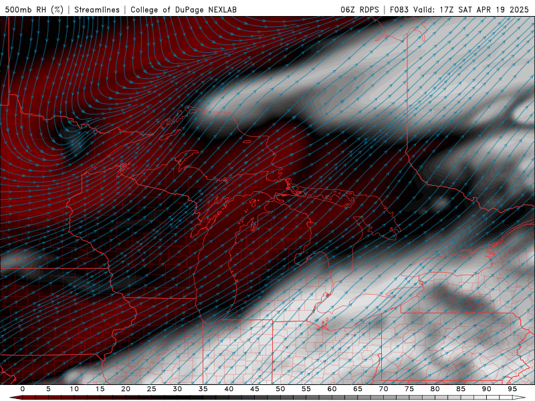Select the "Streamlines" header label

[x=97, y=9]
